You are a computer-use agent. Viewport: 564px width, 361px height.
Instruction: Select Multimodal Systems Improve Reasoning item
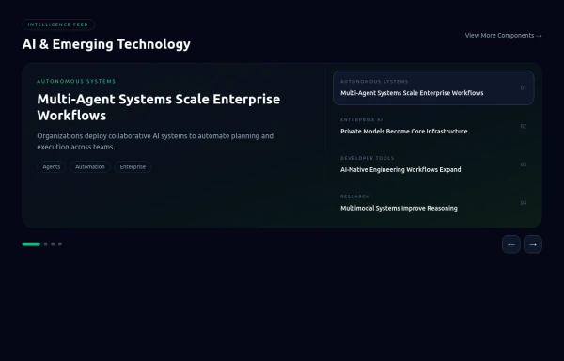(433, 203)
